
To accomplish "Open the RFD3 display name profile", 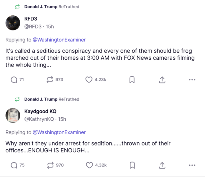I will 31,19.
